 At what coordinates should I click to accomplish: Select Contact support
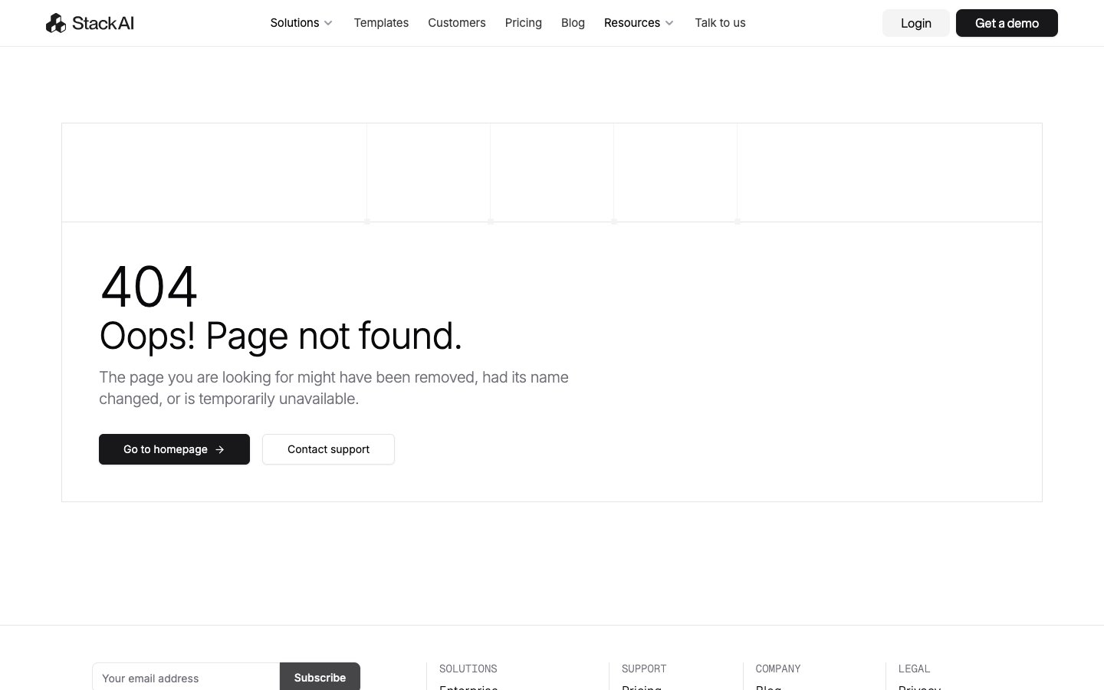click(328, 449)
